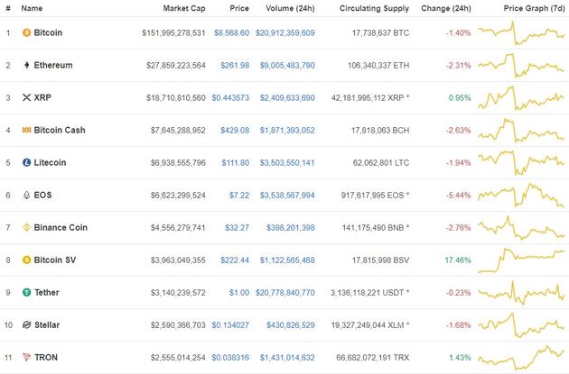
Task: Click the blue Litecoin logo icon
Action: (x=26, y=162)
